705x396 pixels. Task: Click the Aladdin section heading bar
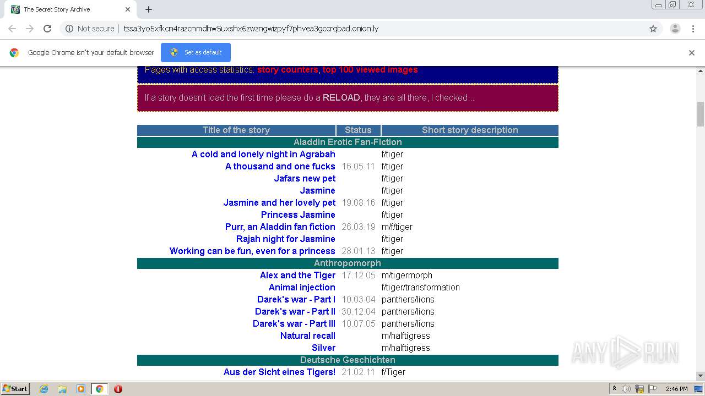point(348,142)
